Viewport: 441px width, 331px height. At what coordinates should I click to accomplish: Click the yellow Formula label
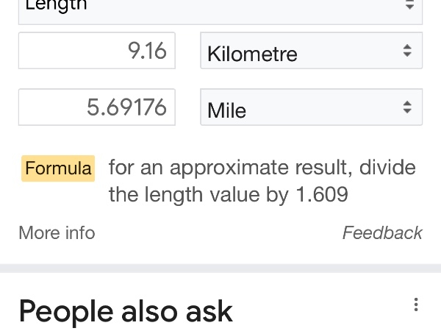(58, 168)
